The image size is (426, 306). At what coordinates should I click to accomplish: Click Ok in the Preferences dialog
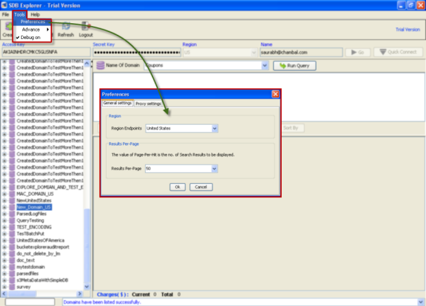(177, 187)
